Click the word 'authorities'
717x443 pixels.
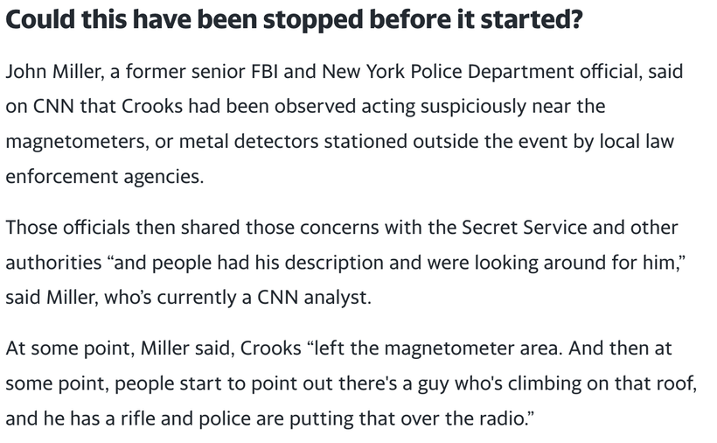coord(53,263)
